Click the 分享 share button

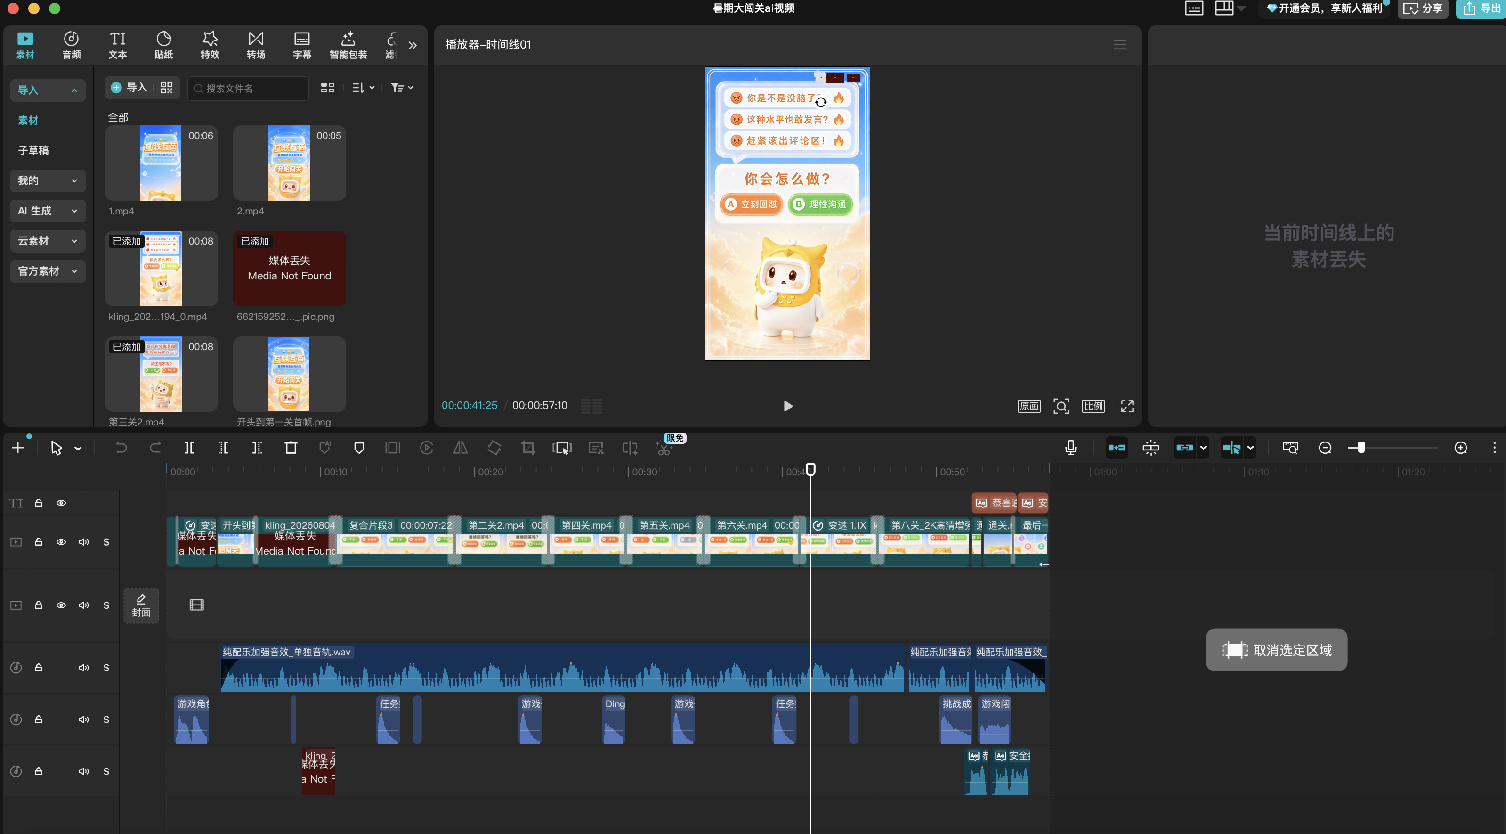[x=1422, y=8]
